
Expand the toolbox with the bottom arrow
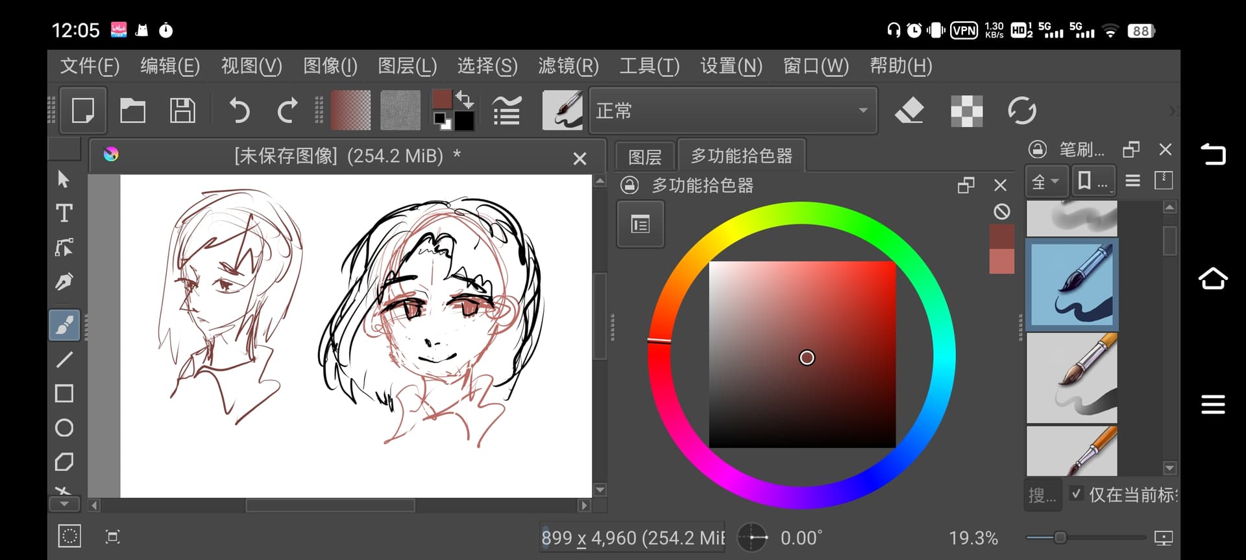(x=64, y=504)
